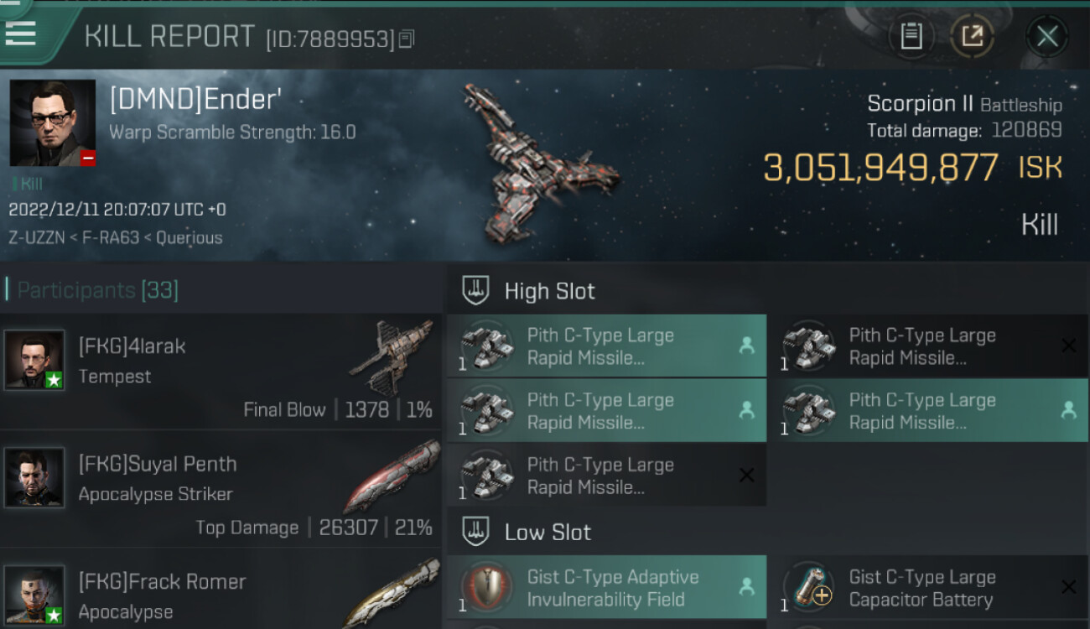
Task: Click the Capacitor Battery module icon
Action: [x=809, y=587]
